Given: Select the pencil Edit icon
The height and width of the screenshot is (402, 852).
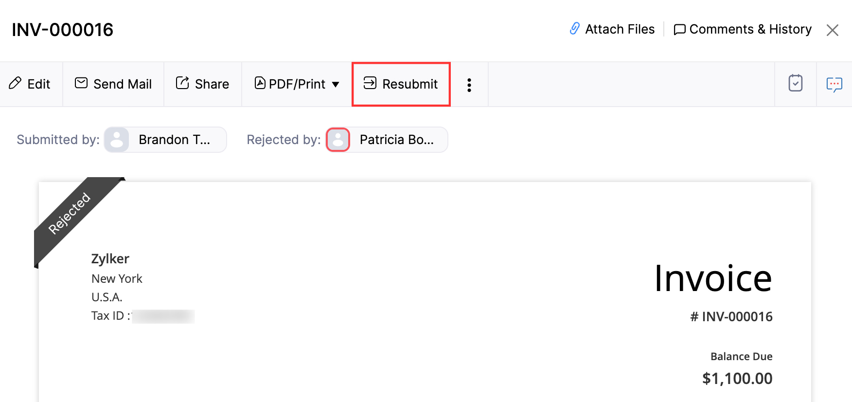Looking at the screenshot, I should pos(15,84).
